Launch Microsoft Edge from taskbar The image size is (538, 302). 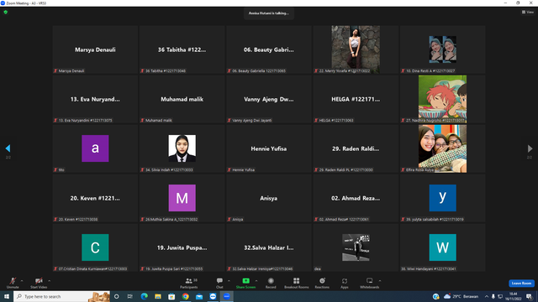coord(144,296)
